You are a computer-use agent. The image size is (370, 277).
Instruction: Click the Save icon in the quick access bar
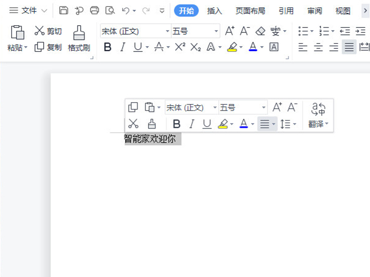[64, 10]
